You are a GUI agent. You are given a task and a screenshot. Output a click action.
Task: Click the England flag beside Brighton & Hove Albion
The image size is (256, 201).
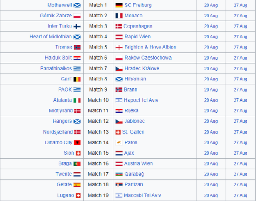tap(119, 48)
